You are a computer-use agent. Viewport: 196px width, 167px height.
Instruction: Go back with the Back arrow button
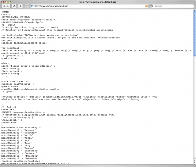[4, 6]
